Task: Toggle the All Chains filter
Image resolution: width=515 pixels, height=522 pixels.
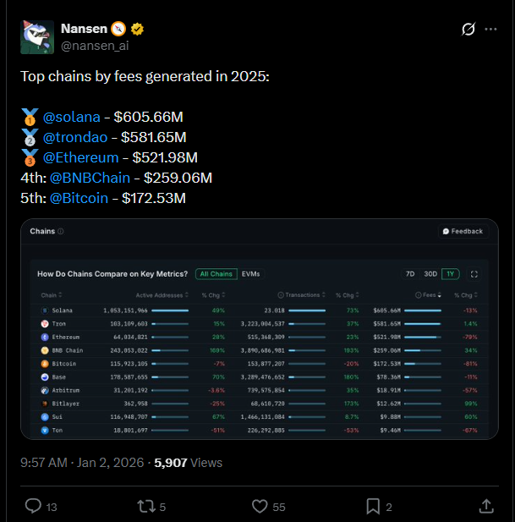Action: 215,274
